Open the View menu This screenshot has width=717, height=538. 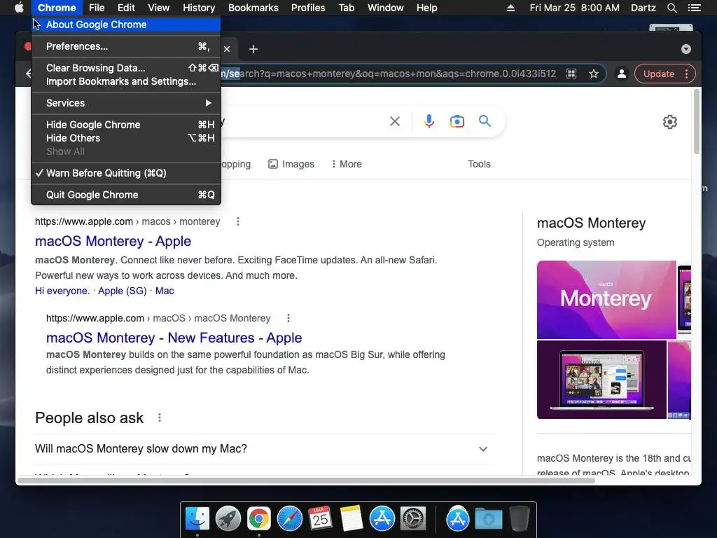(x=159, y=8)
